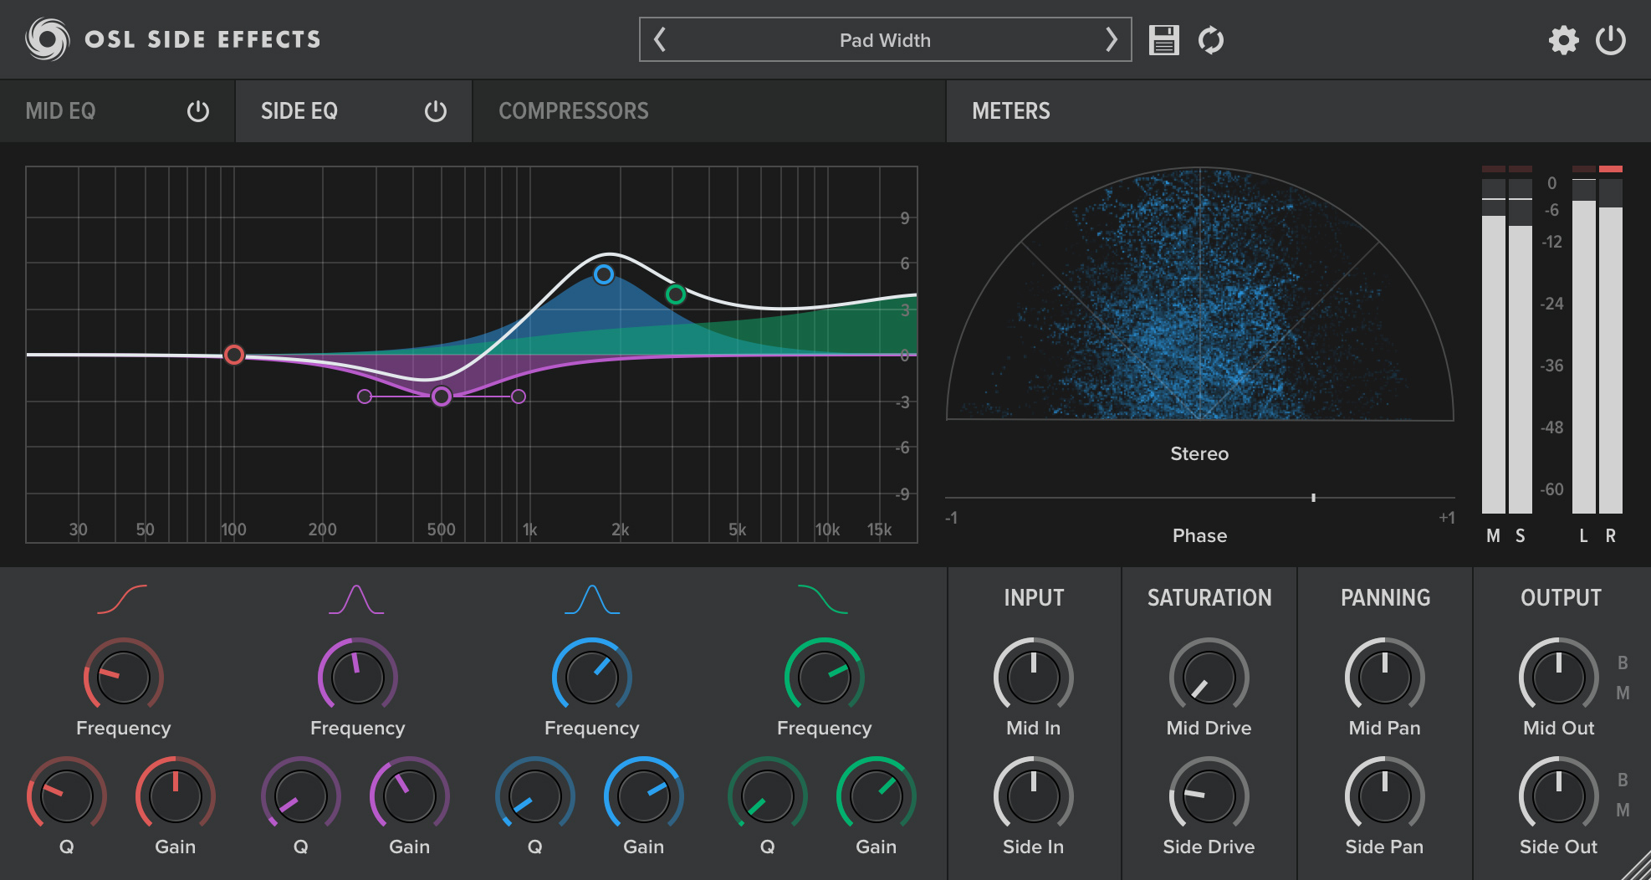The width and height of the screenshot is (1651, 880).
Task: Toggle the plugin bypass power button at top right
Action: click(x=1610, y=40)
